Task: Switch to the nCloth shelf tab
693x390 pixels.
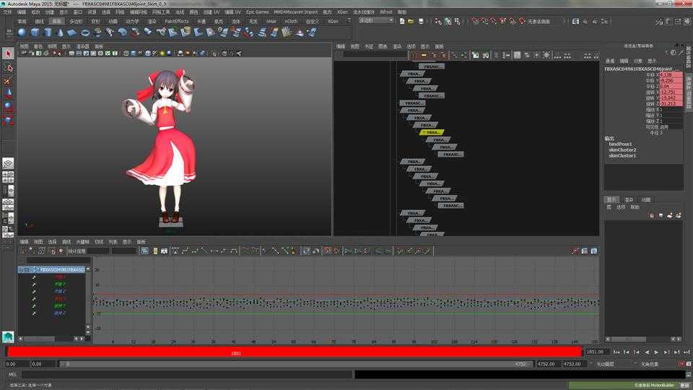Action: pos(290,21)
